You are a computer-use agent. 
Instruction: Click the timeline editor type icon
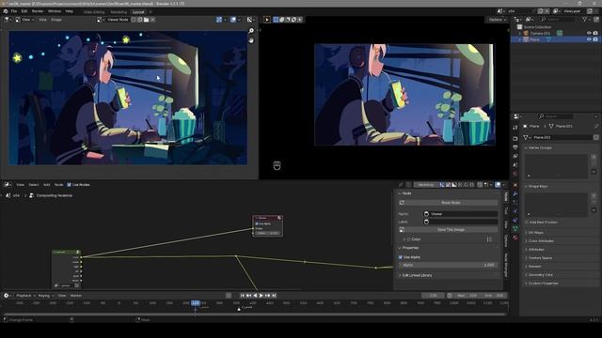[7, 296]
